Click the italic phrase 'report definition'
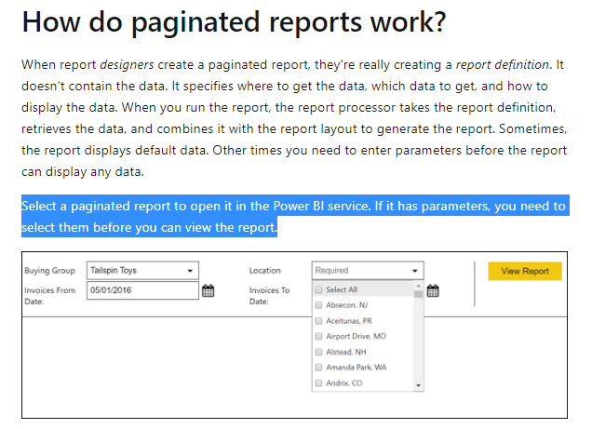Image resolution: width=592 pixels, height=429 pixels. (503, 65)
